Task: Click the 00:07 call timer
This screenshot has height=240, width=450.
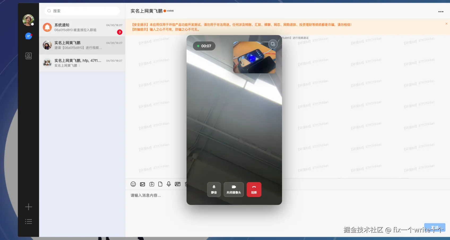Action: pos(204,46)
